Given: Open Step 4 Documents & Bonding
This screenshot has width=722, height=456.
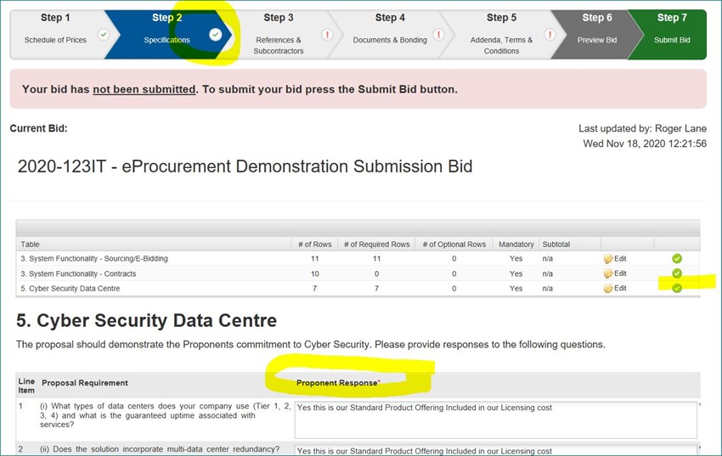Looking at the screenshot, I should (390, 35).
